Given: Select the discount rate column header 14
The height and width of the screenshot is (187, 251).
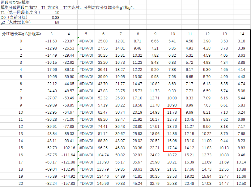Looking at the screenshot, I should (242, 34).
